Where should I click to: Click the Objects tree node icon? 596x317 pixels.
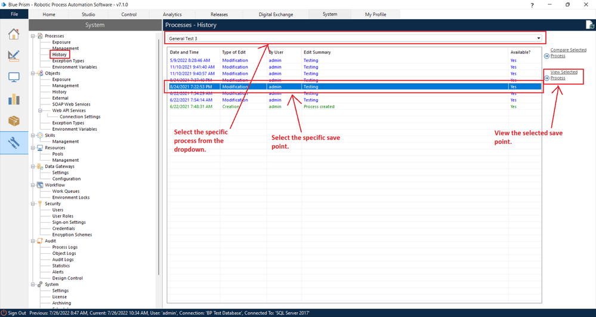pyautogui.click(x=40, y=73)
